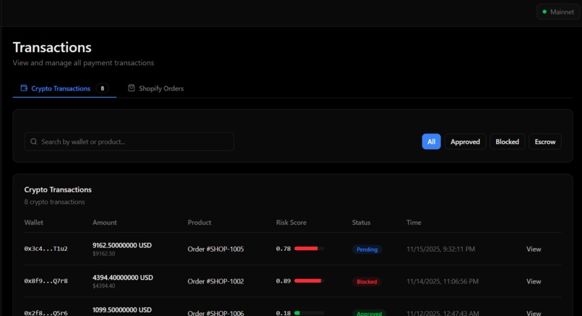The height and width of the screenshot is (316, 582).
Task: Click the Mainnet network indicator
Action: (x=558, y=12)
